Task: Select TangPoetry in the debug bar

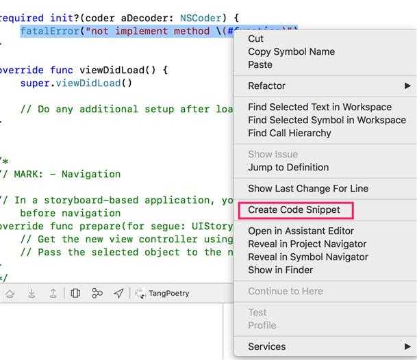Action: (x=169, y=293)
